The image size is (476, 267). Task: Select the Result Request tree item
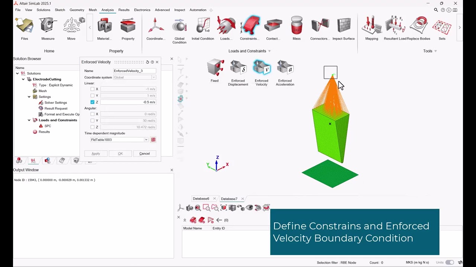pos(56,109)
